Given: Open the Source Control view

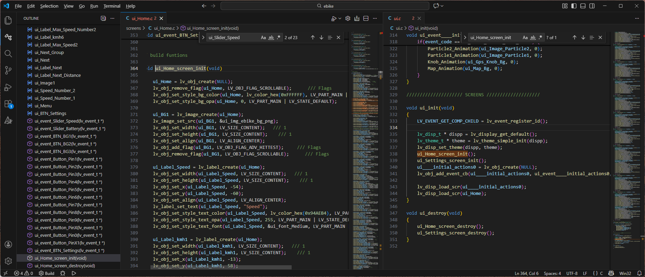Looking at the screenshot, I should (x=8, y=70).
